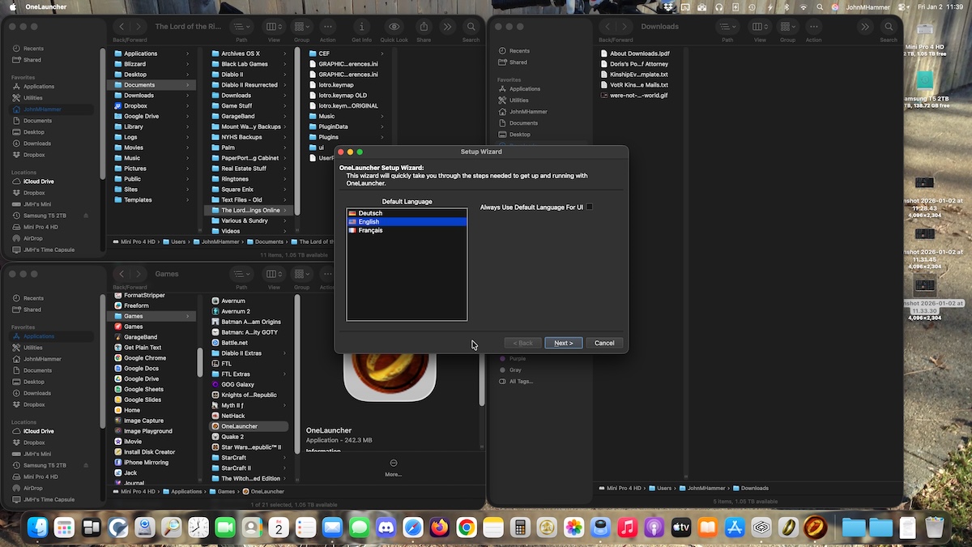Open Action menu in Lord of the Rings window
This screenshot has height=547, width=972.
point(327,27)
